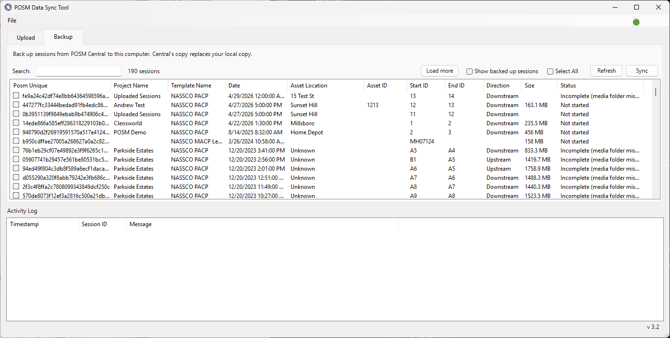Check the Cleosworld session checkbox
The width and height of the screenshot is (670, 338).
click(16, 123)
